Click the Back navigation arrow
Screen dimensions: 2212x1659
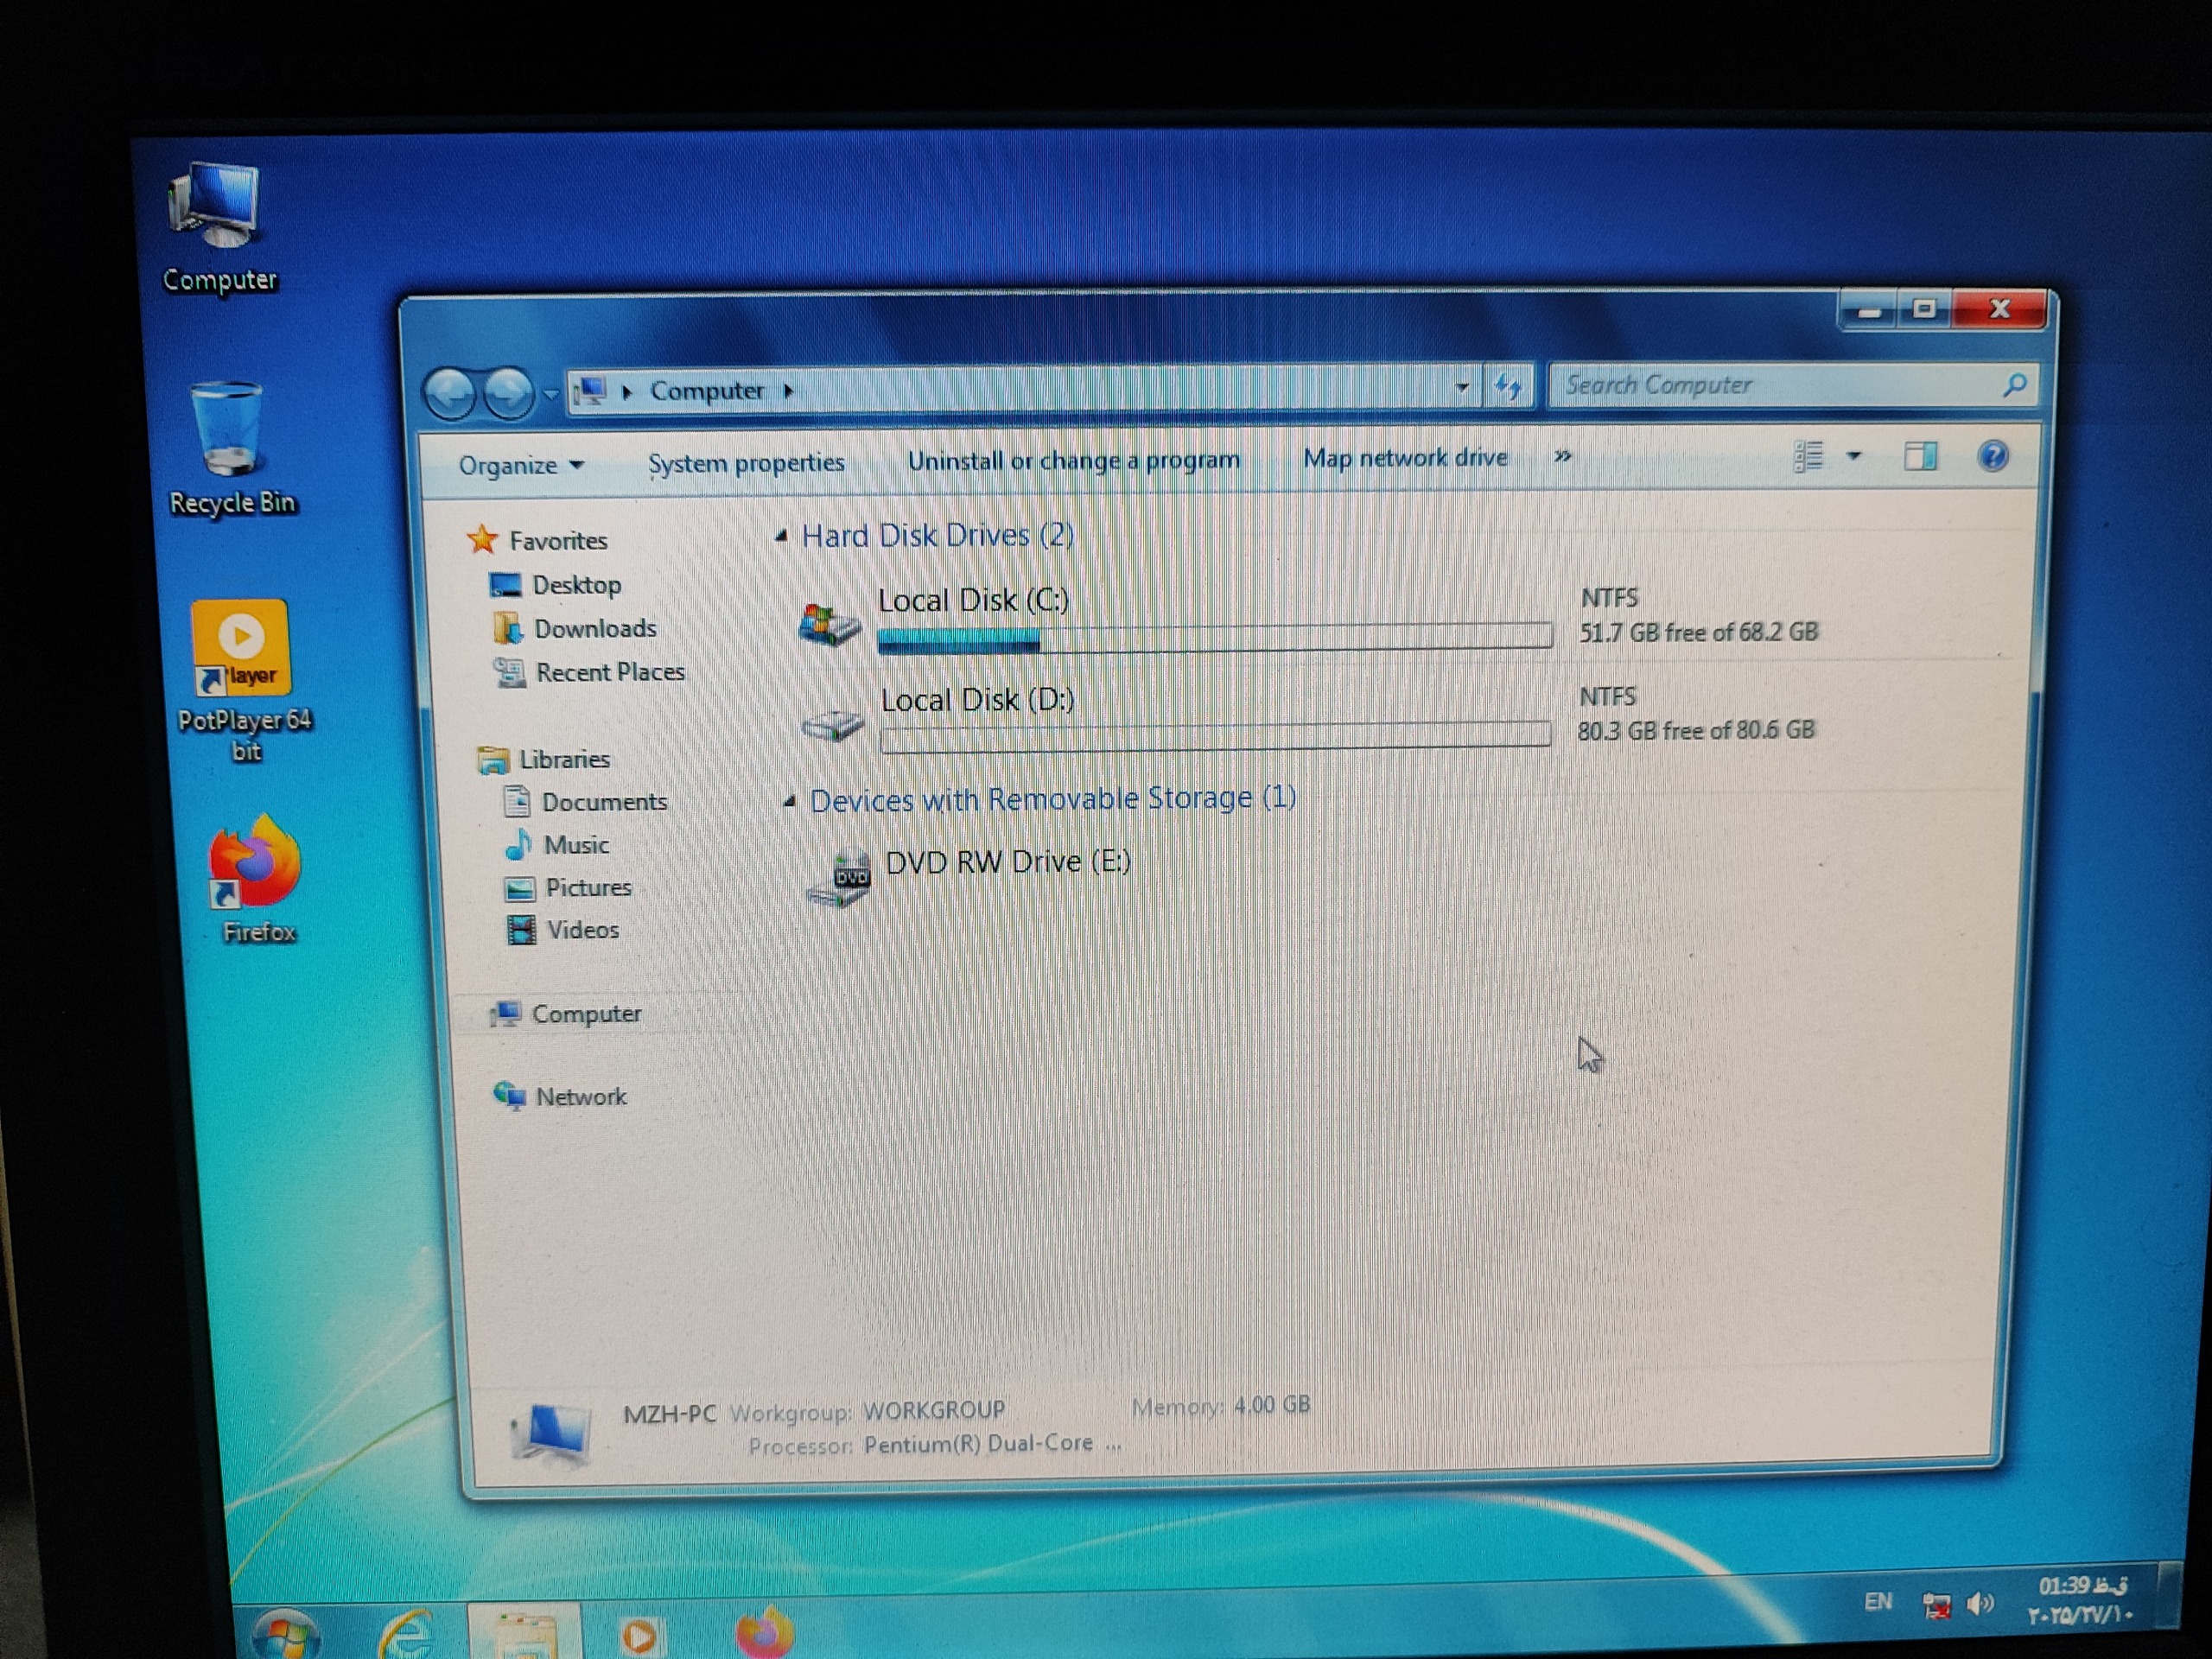pyautogui.click(x=450, y=393)
